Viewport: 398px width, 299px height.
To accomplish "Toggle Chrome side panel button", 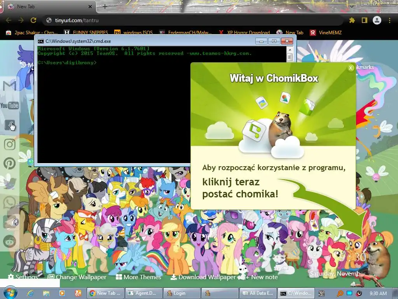I will 365,20.
